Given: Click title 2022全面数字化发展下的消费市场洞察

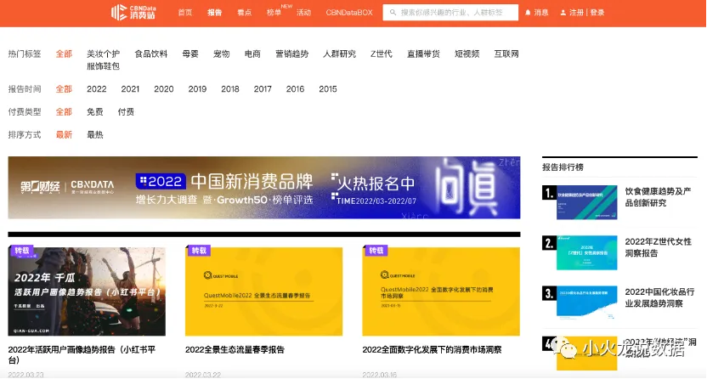Looking at the screenshot, I should click(x=432, y=350).
